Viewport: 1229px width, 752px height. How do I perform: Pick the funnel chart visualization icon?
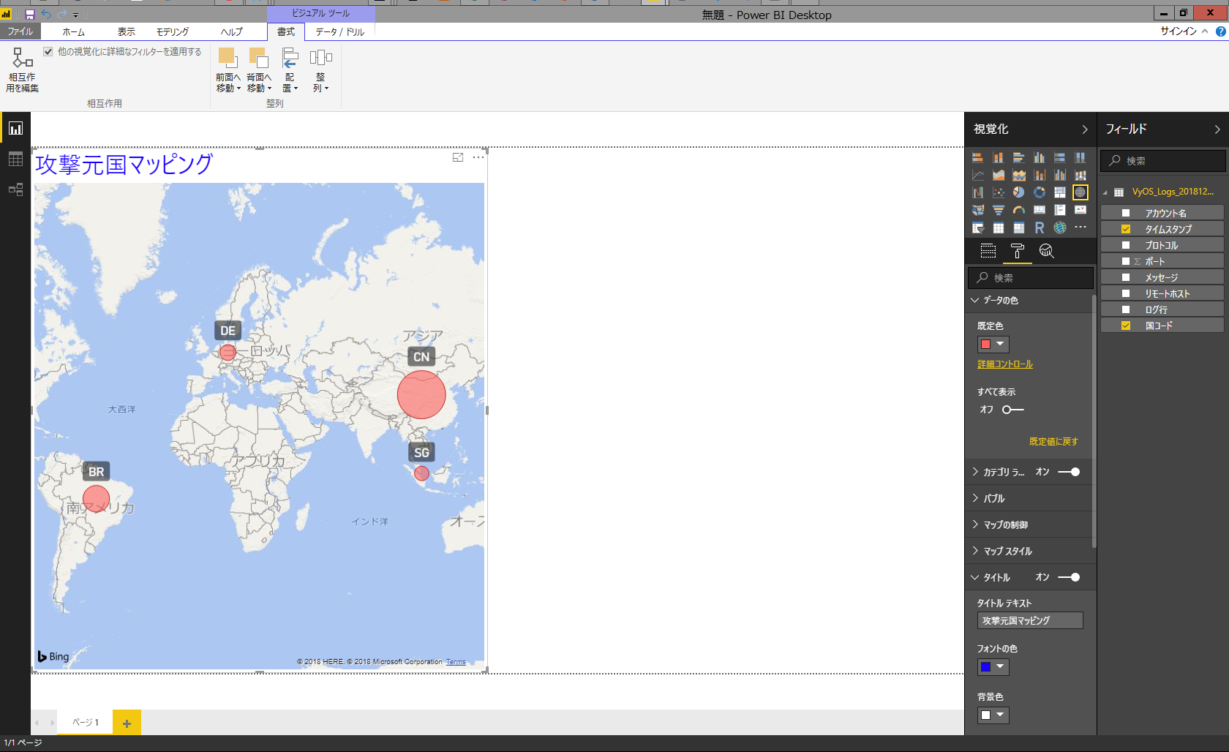998,210
